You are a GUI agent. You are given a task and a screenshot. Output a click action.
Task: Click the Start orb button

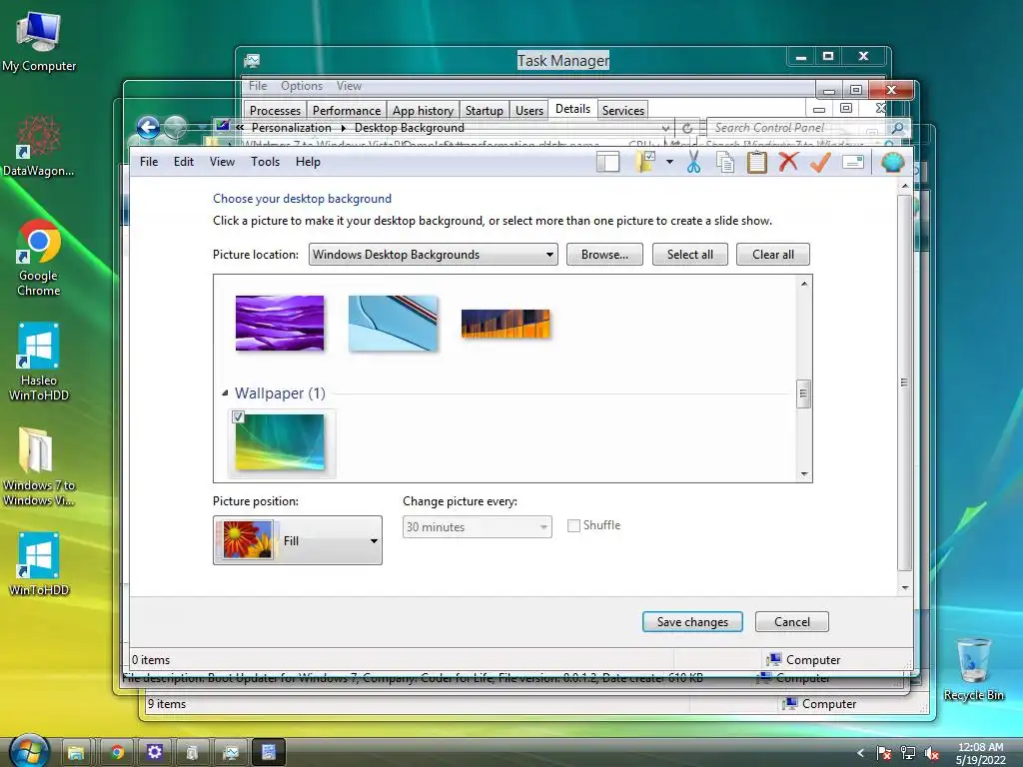[29, 751]
